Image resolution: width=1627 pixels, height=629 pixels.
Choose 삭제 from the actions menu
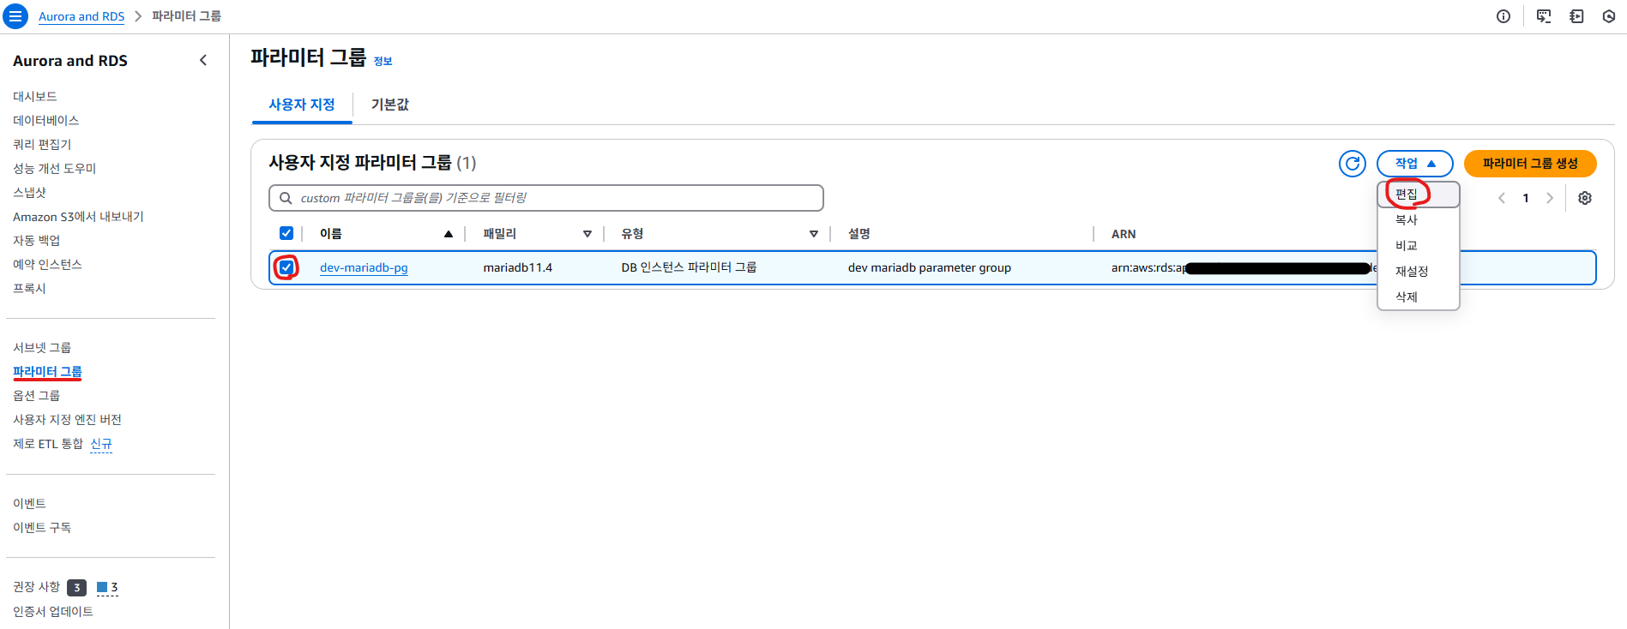click(x=1419, y=297)
